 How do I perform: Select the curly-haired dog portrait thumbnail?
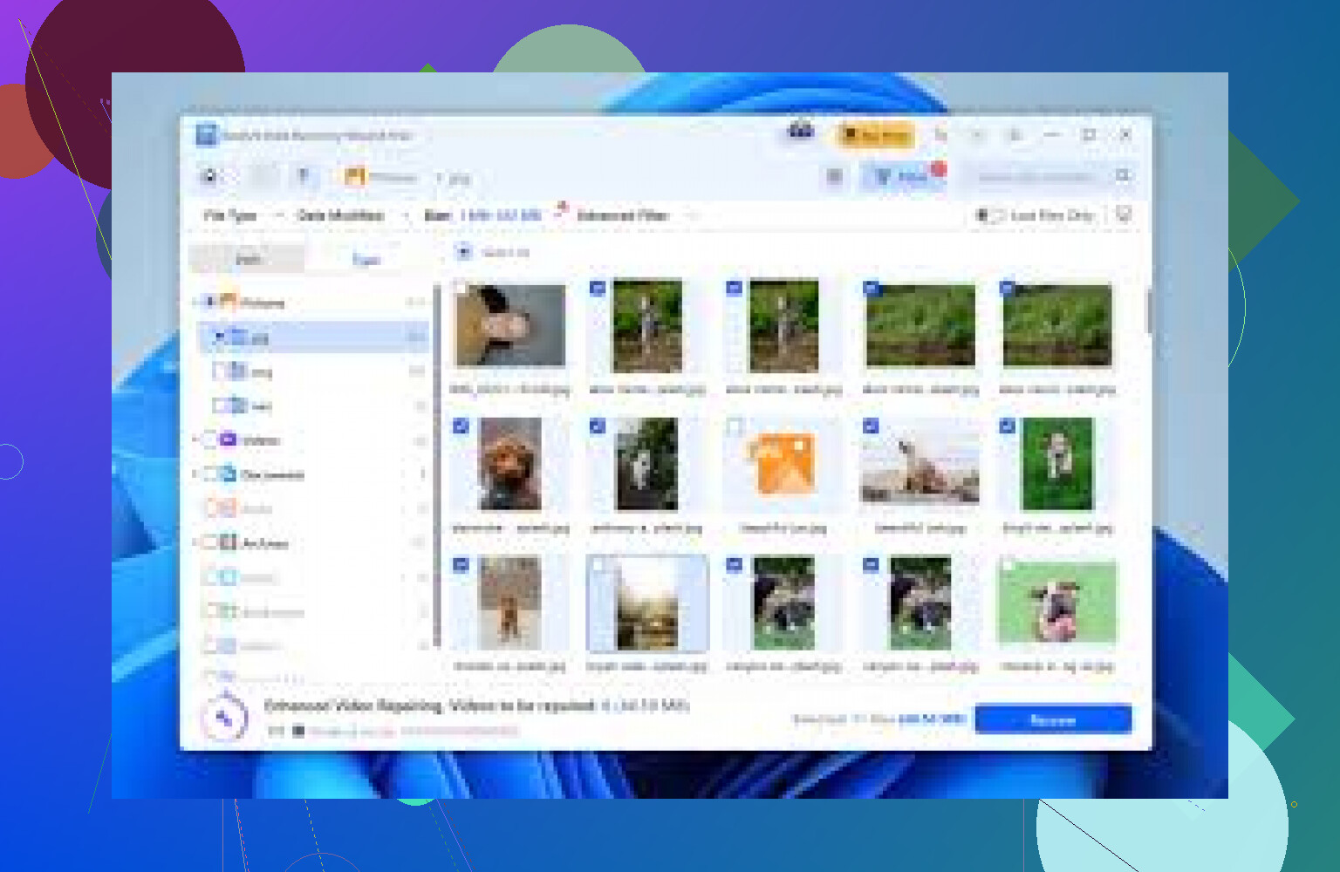pyautogui.click(x=509, y=464)
